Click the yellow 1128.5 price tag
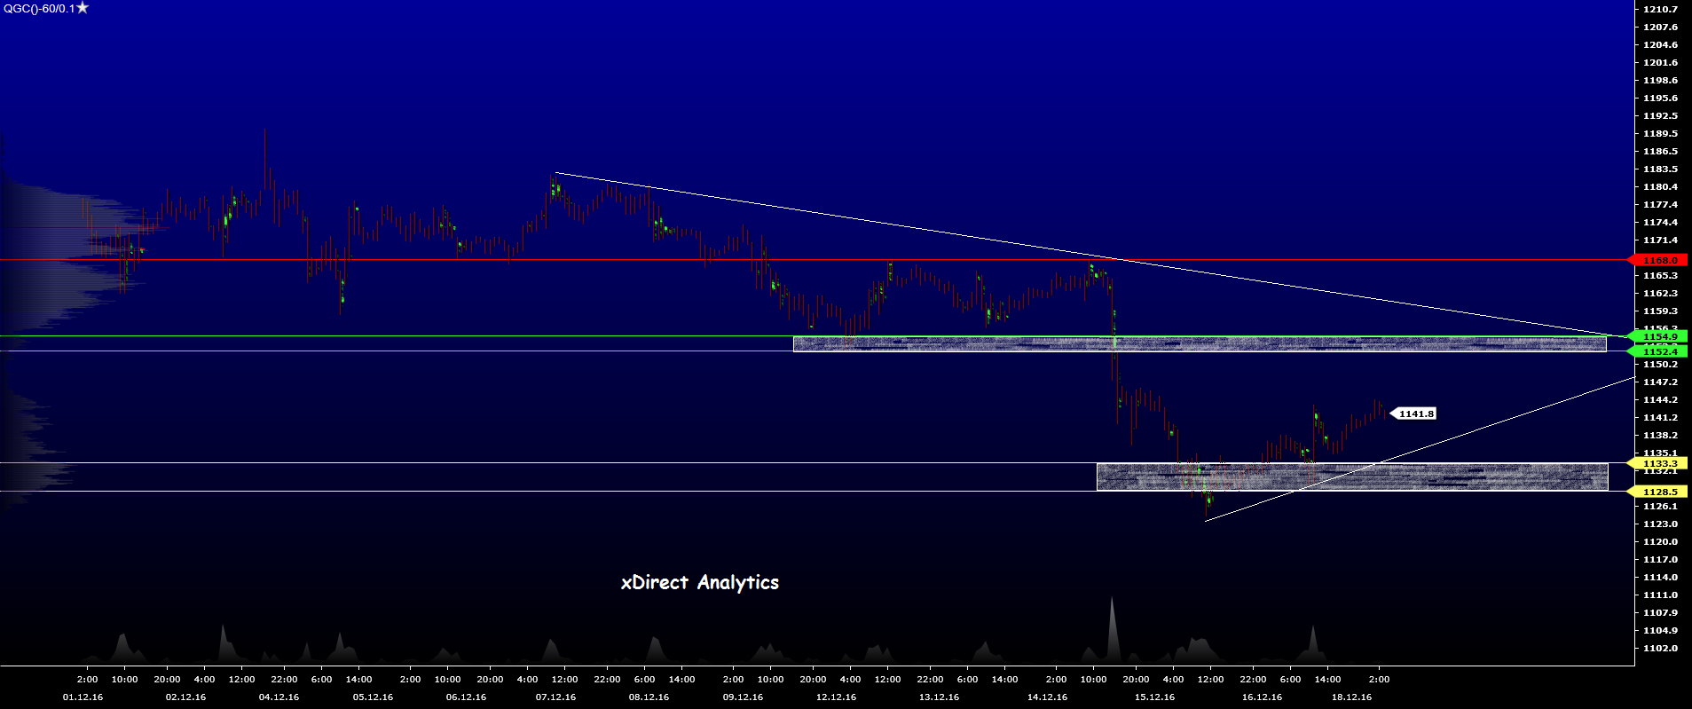The image size is (1692, 709). (1659, 492)
